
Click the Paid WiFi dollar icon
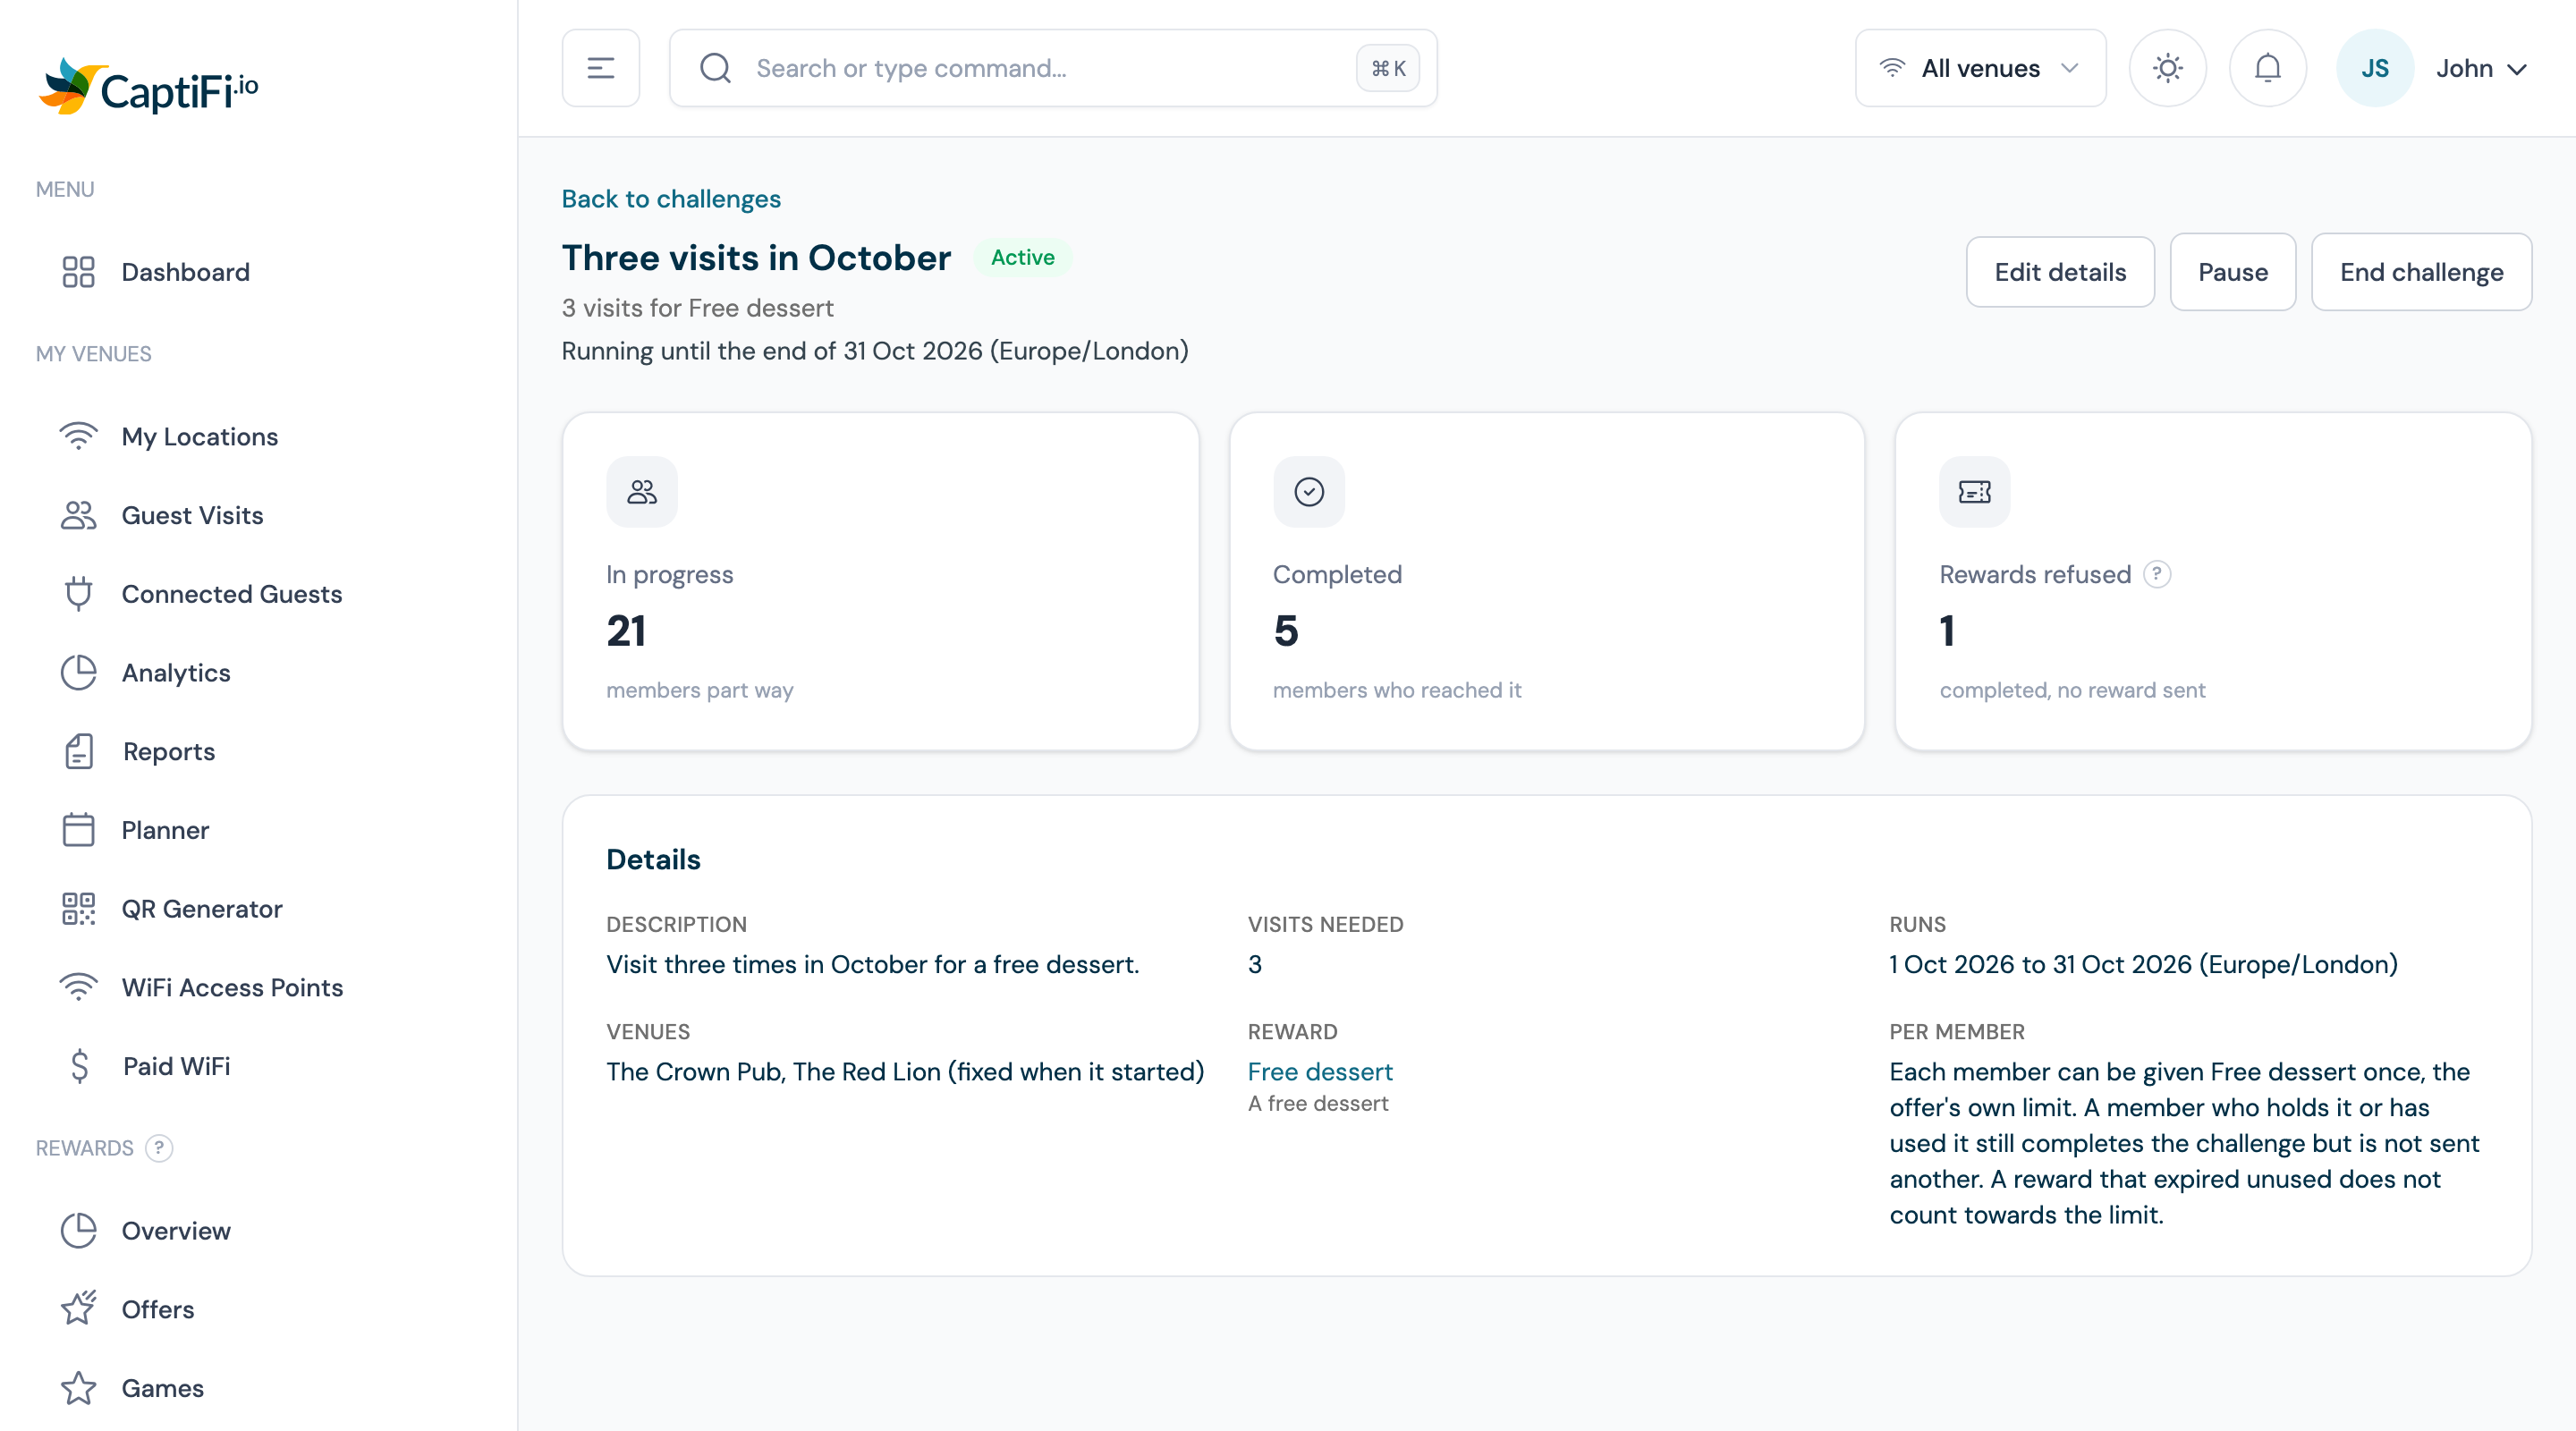tap(80, 1066)
